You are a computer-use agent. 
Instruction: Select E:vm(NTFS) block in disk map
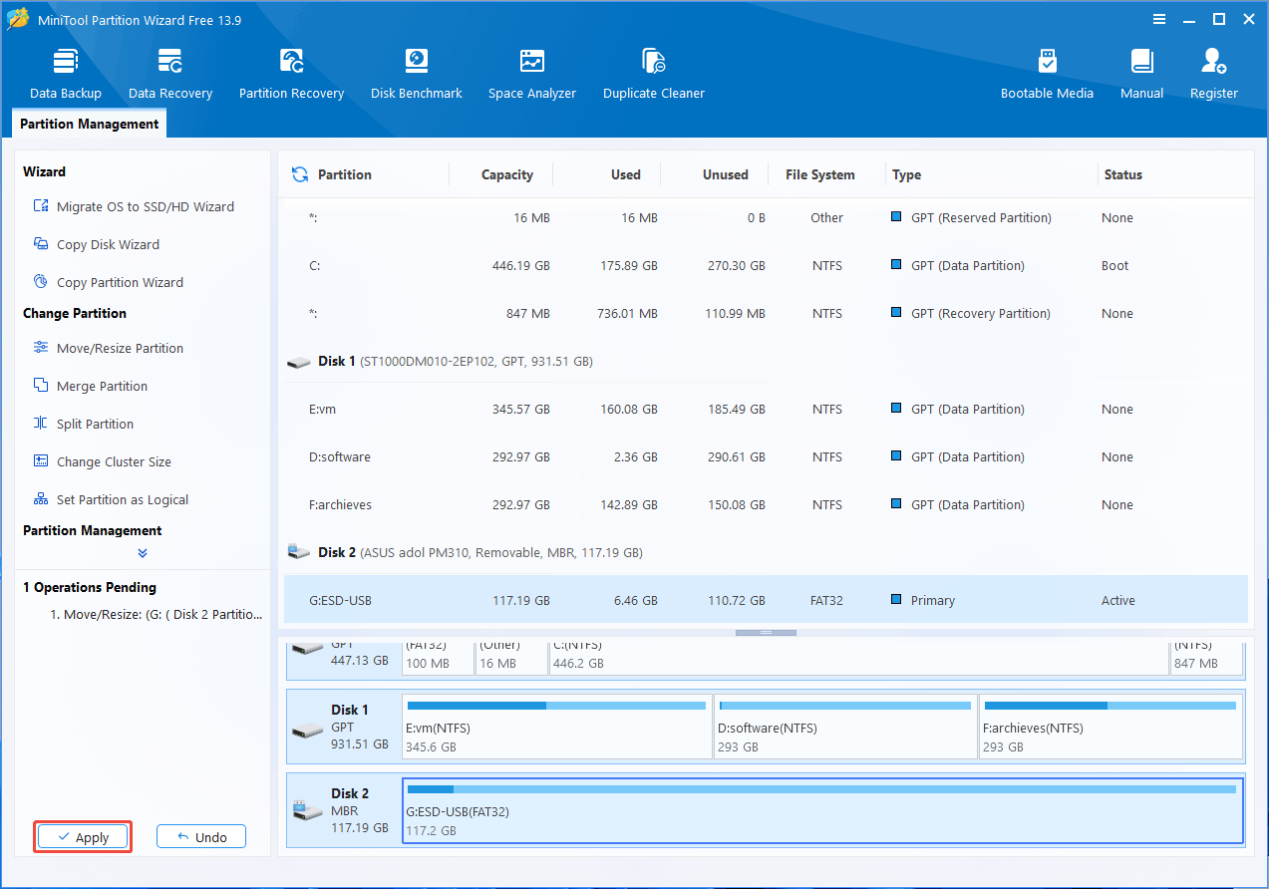point(557,727)
